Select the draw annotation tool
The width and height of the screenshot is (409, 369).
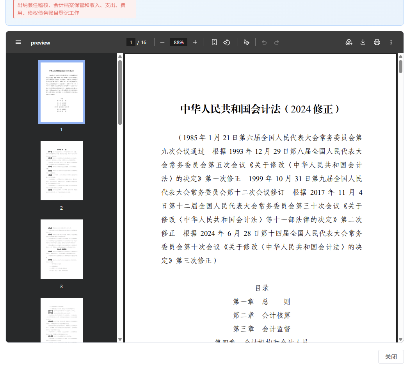coord(246,42)
